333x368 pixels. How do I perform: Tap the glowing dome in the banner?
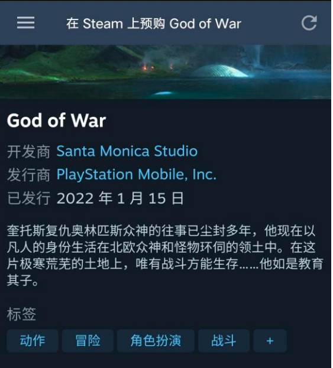click(219, 71)
